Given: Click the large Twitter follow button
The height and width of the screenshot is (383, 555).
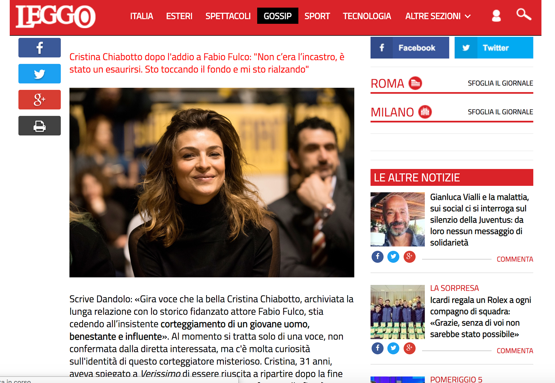Looking at the screenshot, I should (494, 48).
